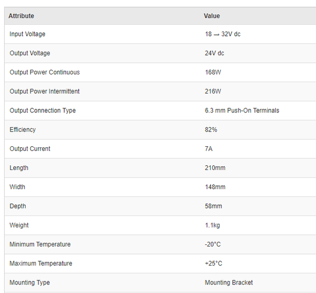Image resolution: width=316 pixels, height=293 pixels.
Task: Select the Output Connection Type label
Action: pyautogui.click(x=43, y=110)
